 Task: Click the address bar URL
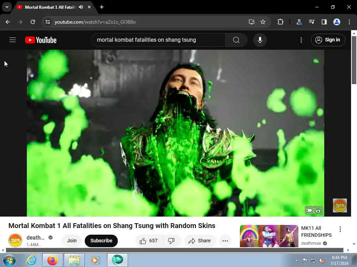[x=95, y=22]
